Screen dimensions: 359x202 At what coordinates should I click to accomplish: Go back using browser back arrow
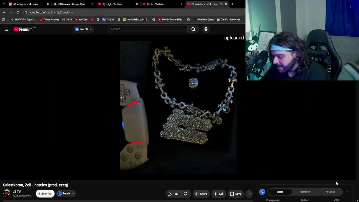point(4,12)
